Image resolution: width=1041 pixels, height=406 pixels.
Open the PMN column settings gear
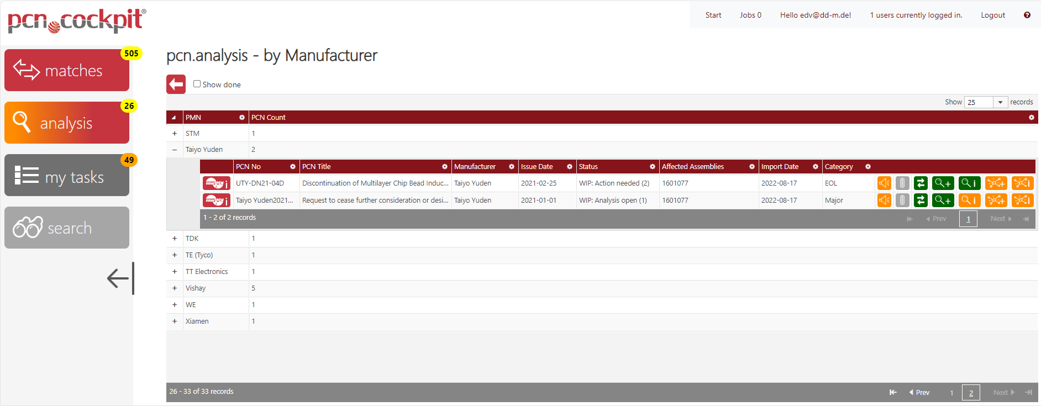pyautogui.click(x=241, y=118)
